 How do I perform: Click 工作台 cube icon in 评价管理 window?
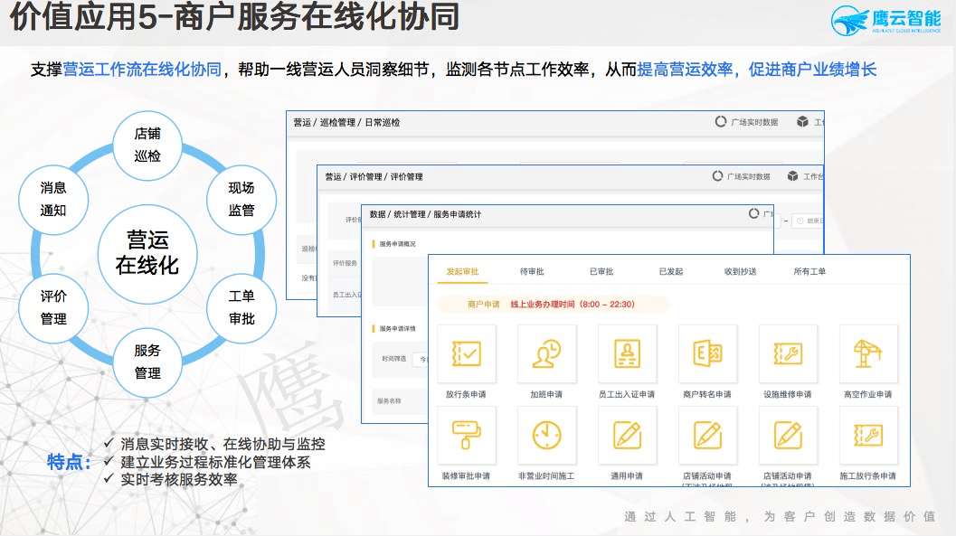(x=792, y=176)
